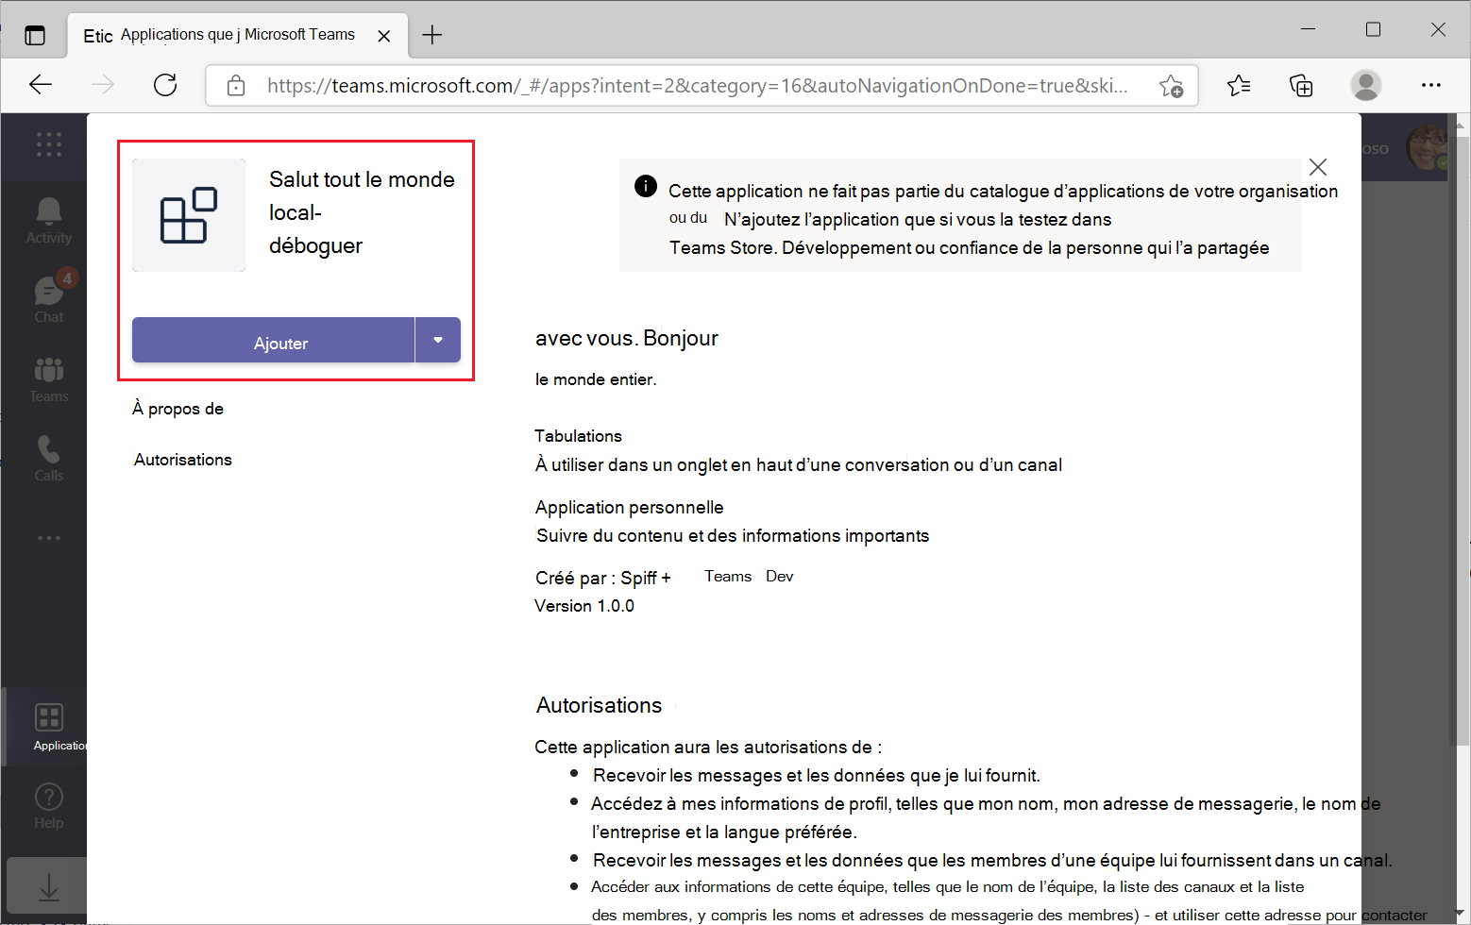Screen dimensions: 1471x925
Task: Open browser Settings and more menu
Action: point(1431,85)
